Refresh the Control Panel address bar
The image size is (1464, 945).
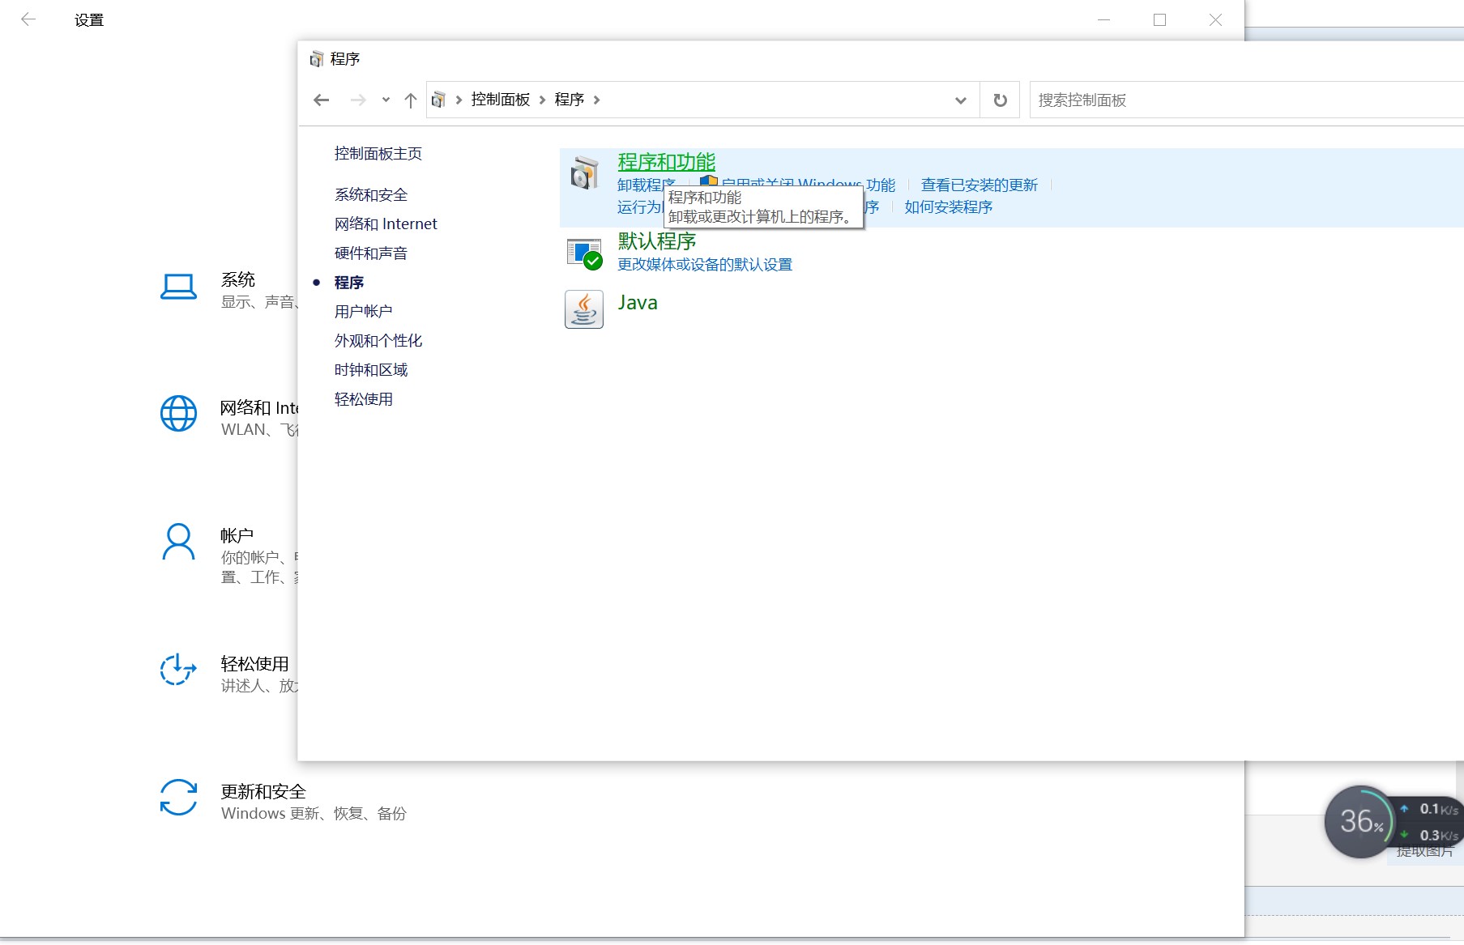[1001, 100]
